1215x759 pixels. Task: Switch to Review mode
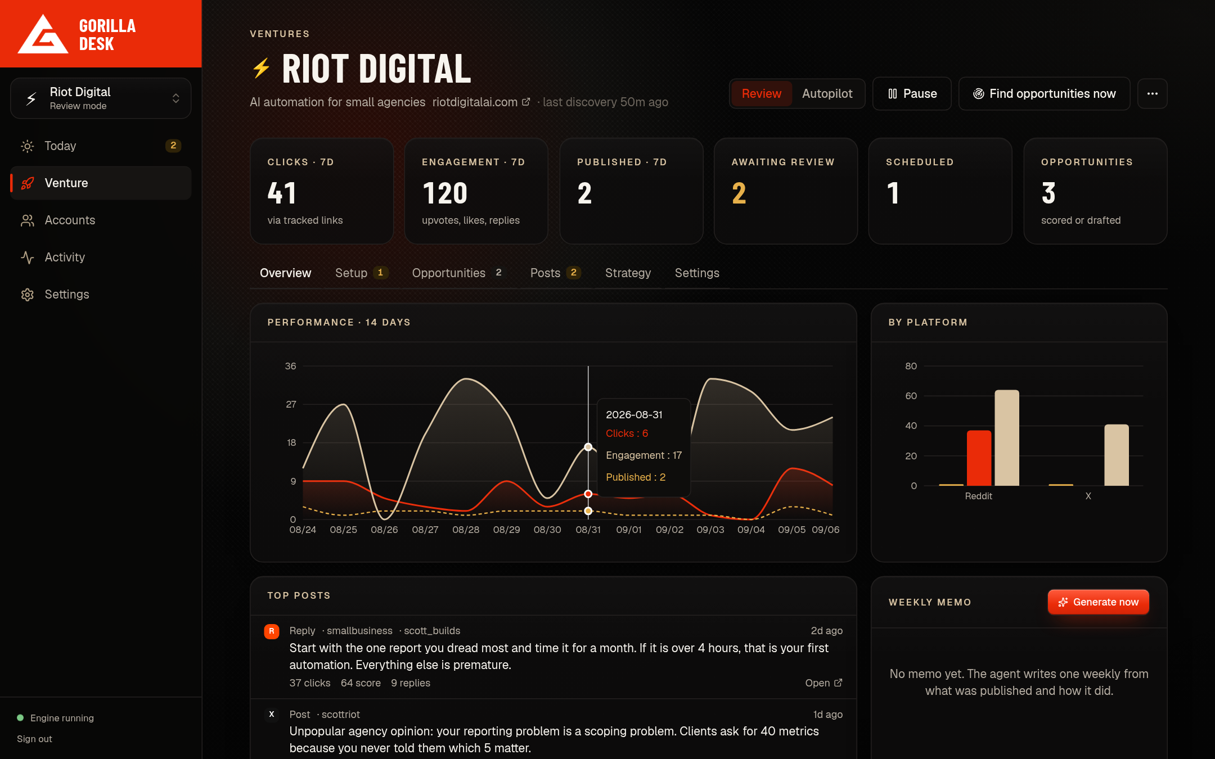pos(761,93)
